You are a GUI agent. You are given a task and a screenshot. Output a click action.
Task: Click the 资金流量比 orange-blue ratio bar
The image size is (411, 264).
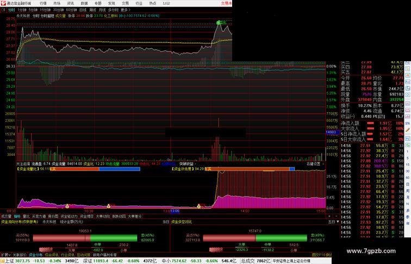click(x=95, y=169)
